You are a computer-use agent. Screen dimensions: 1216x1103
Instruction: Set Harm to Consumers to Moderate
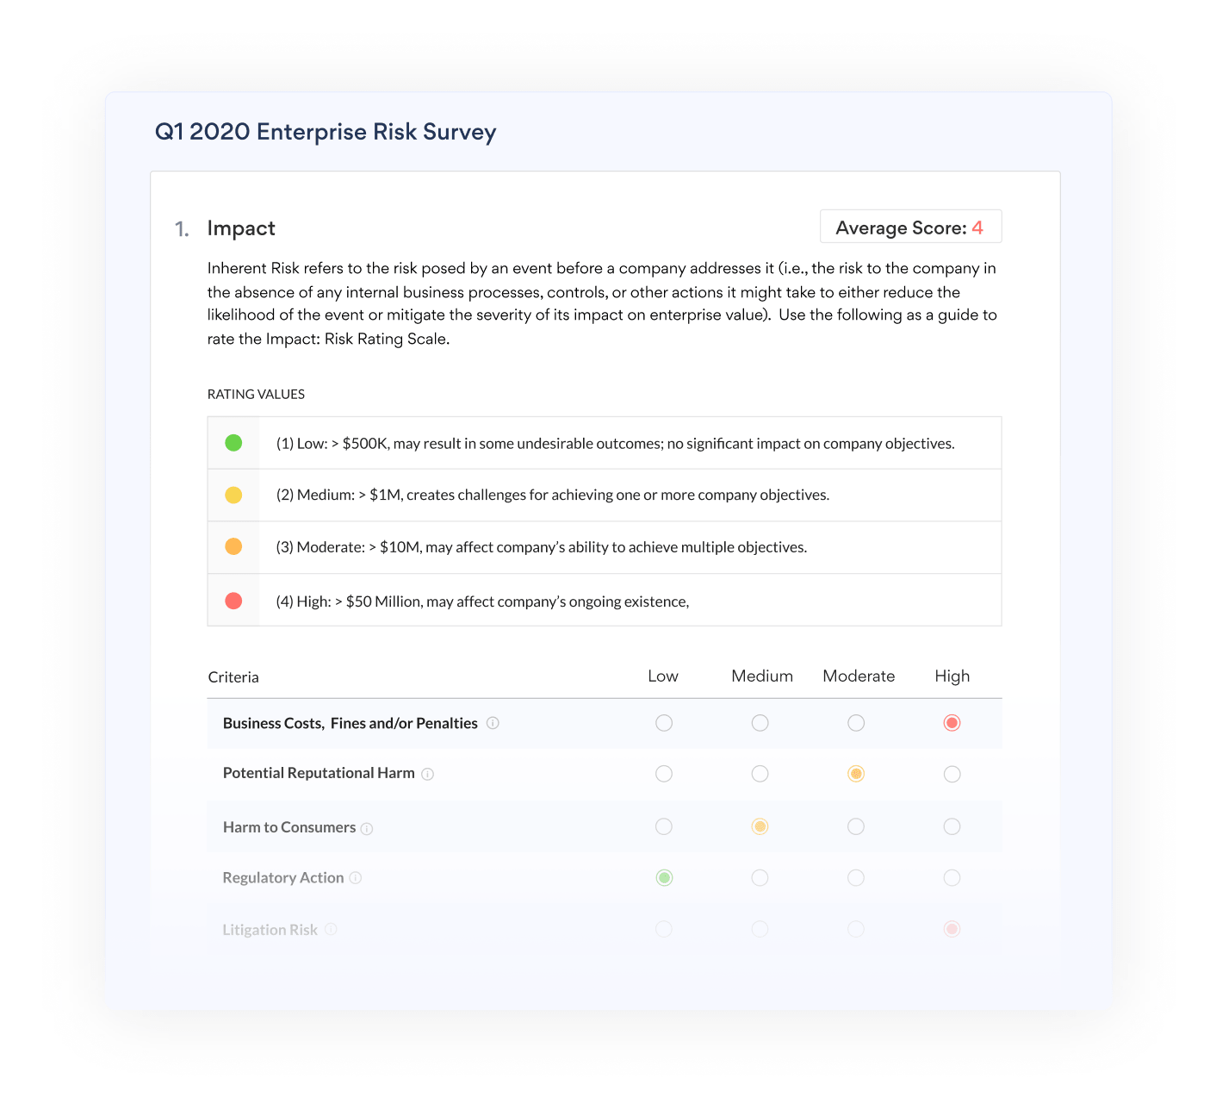click(x=856, y=826)
